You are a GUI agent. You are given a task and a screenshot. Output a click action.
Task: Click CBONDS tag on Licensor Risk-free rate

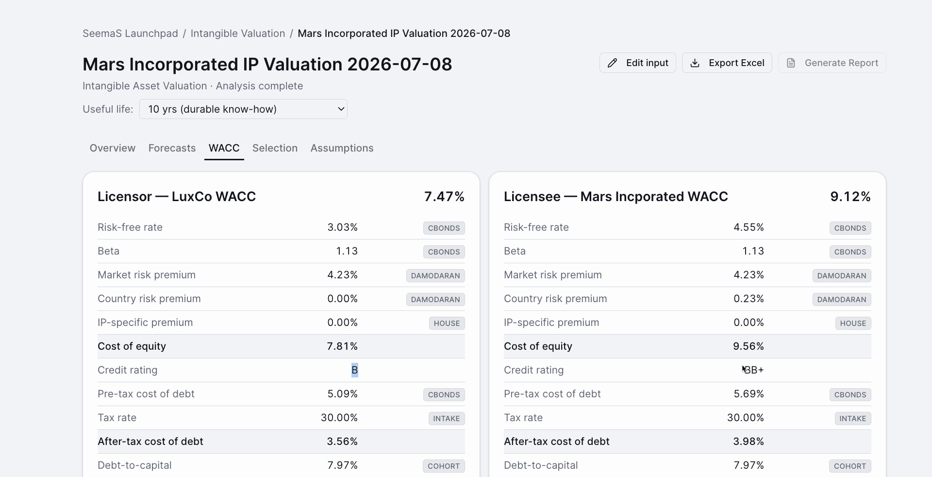pos(444,228)
